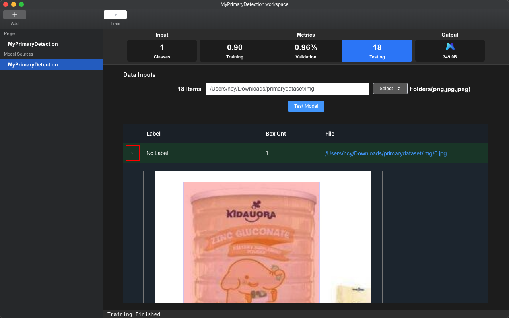Click the Kidauora detection preview image
The width and height of the screenshot is (509, 318).
tap(263, 237)
